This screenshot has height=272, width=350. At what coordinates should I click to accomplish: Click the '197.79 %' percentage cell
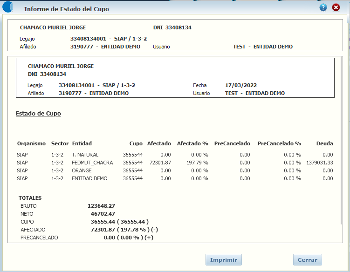click(197, 163)
